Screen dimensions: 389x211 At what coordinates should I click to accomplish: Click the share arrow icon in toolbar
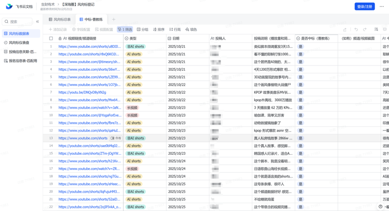(345, 29)
